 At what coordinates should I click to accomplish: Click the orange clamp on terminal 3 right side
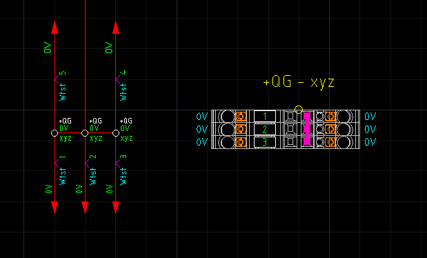(330, 142)
